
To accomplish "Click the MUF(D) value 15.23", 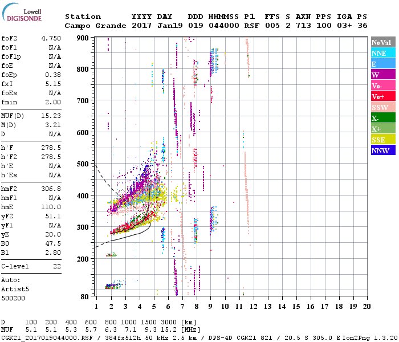I will click(x=51, y=115).
